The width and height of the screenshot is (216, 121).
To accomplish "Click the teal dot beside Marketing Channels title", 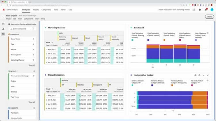I will click(46, 28).
